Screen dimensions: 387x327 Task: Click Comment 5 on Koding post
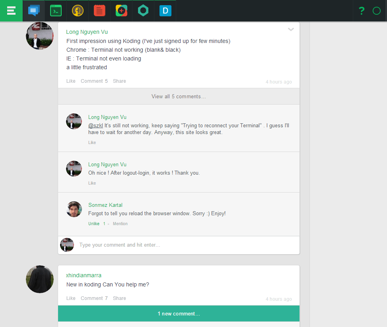[94, 81]
